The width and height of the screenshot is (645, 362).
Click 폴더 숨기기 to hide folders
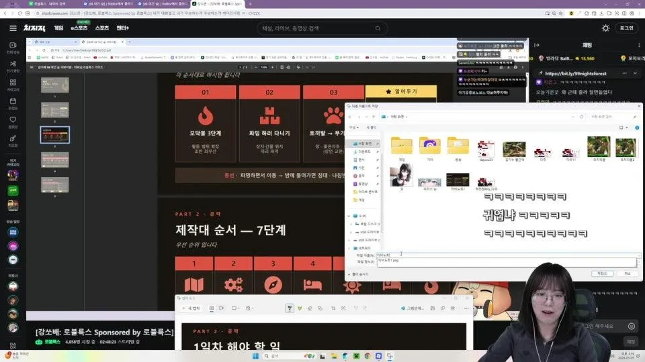[x=358, y=274]
